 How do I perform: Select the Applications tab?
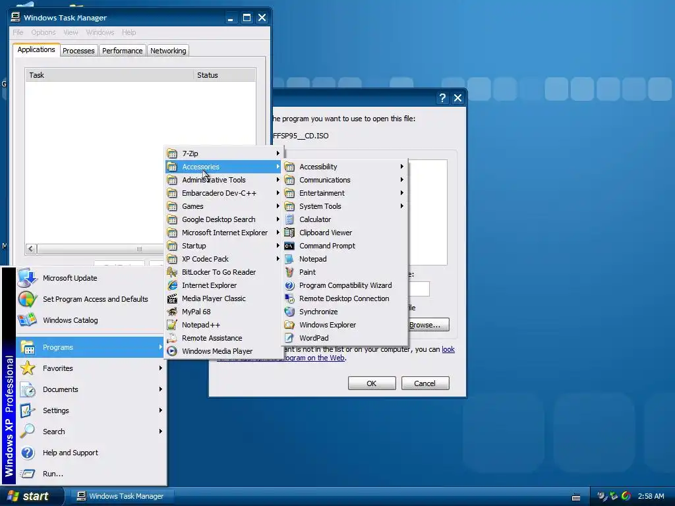36,49
